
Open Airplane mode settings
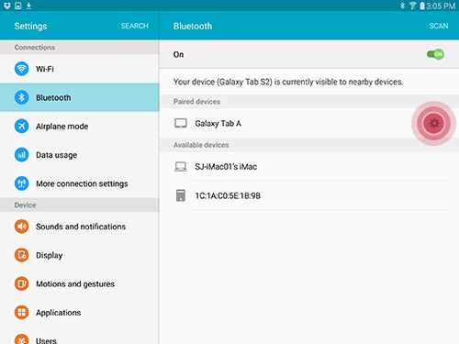pos(80,126)
